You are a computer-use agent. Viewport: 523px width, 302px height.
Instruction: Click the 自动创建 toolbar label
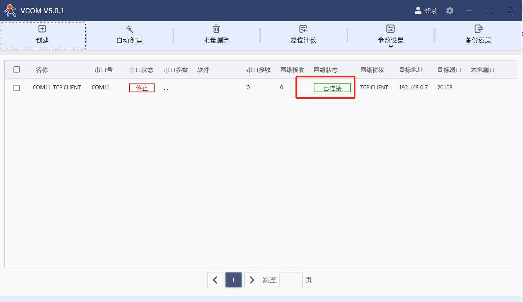[129, 40]
